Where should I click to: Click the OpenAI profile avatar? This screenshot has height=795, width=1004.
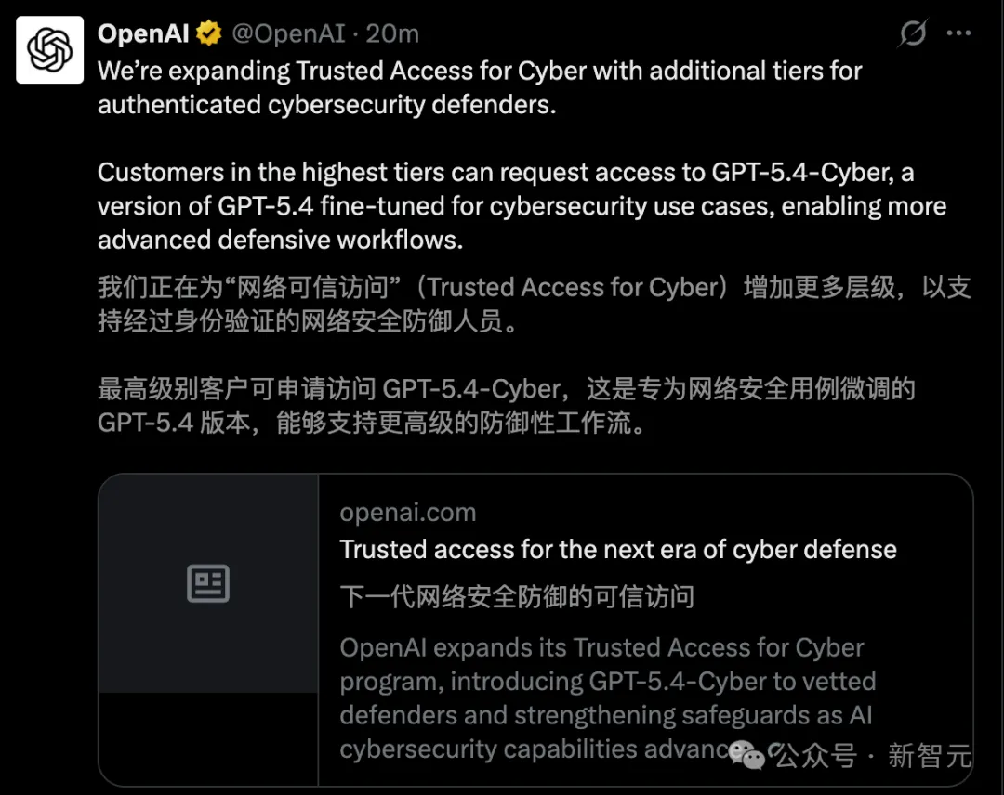49,50
